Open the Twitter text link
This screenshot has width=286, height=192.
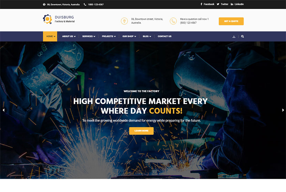coord(225,4)
